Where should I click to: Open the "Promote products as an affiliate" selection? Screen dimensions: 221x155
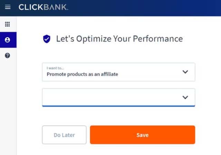point(118,72)
